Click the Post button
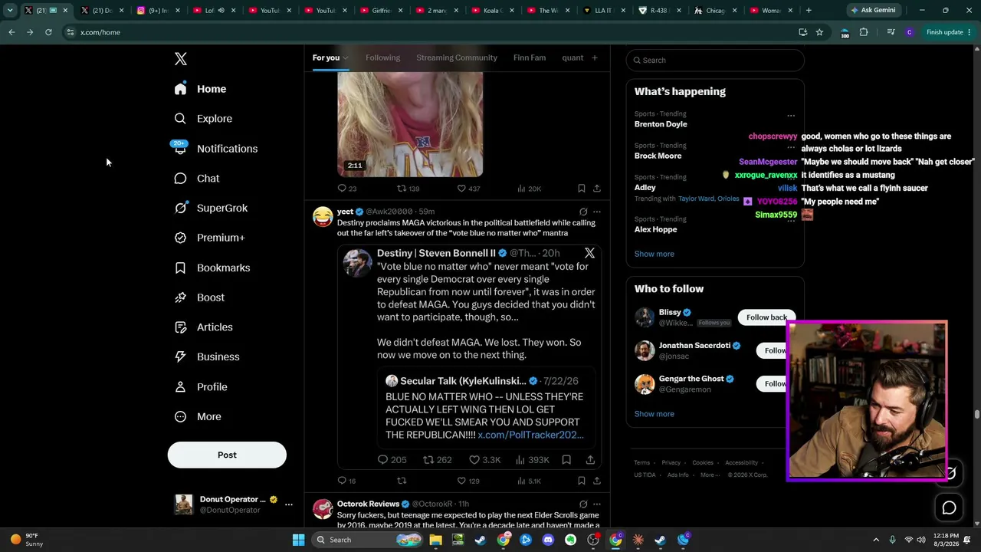Viewport: 981px width, 552px height. tap(227, 455)
